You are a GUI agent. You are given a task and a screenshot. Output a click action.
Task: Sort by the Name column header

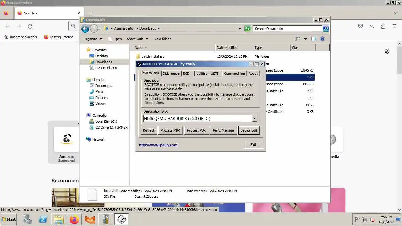pyautogui.click(x=173, y=48)
